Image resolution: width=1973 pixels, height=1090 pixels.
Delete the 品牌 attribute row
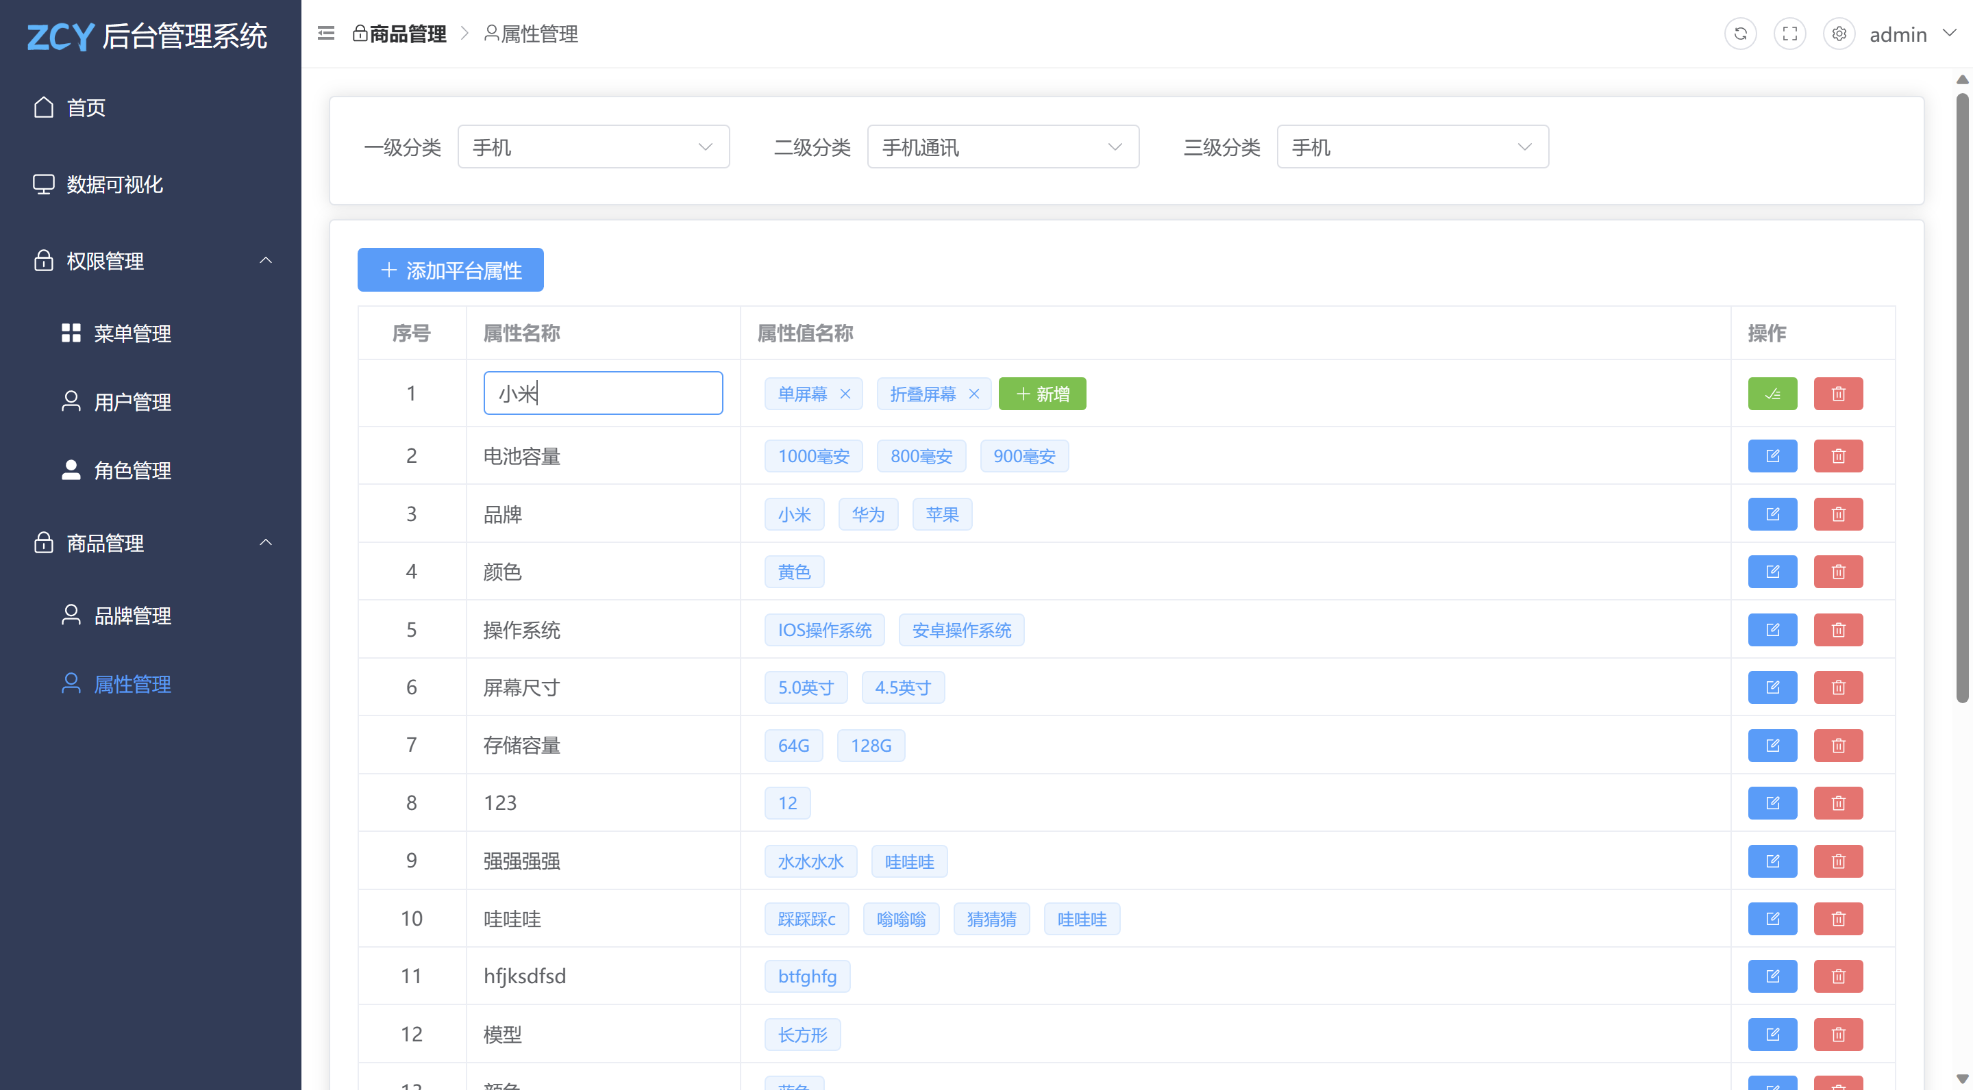coord(1838,514)
